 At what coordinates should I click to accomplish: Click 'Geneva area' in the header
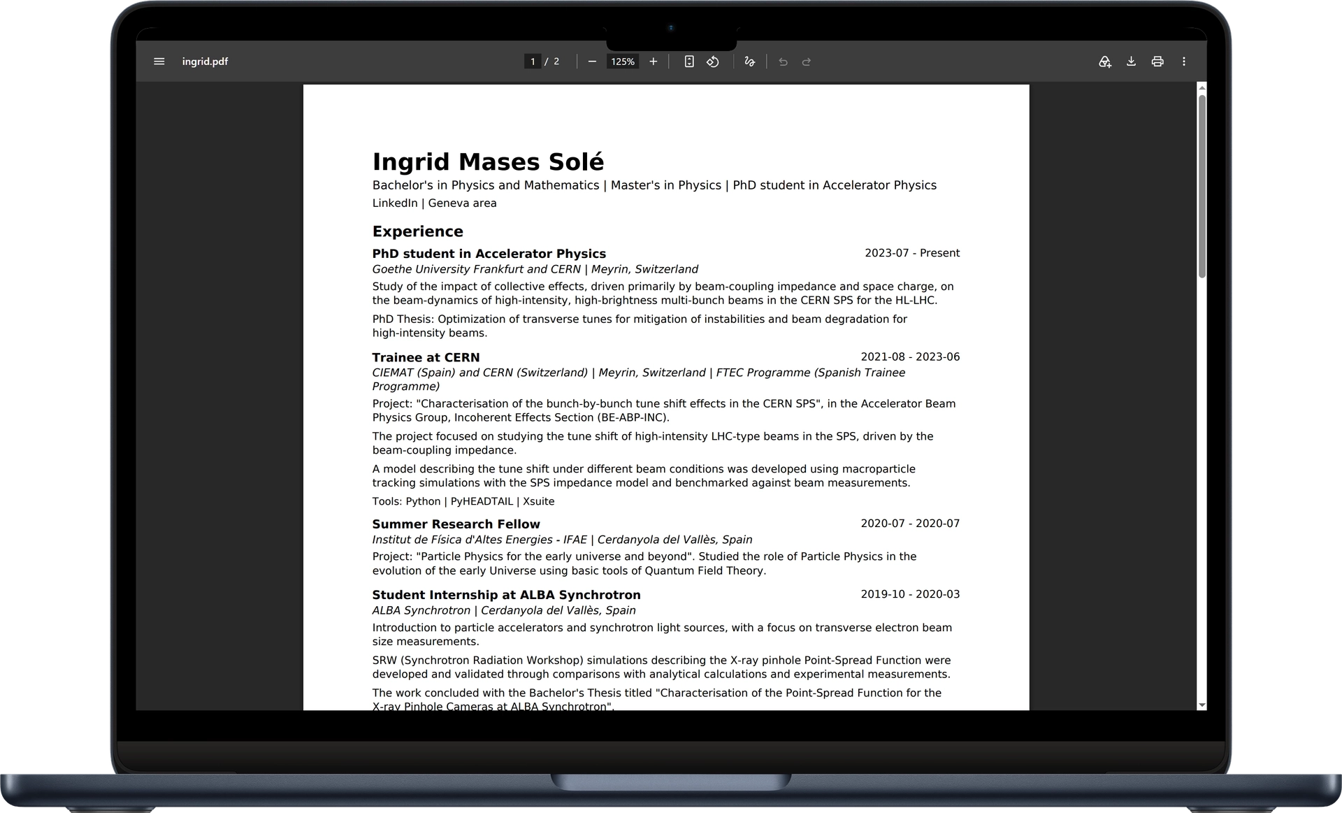[x=462, y=203]
